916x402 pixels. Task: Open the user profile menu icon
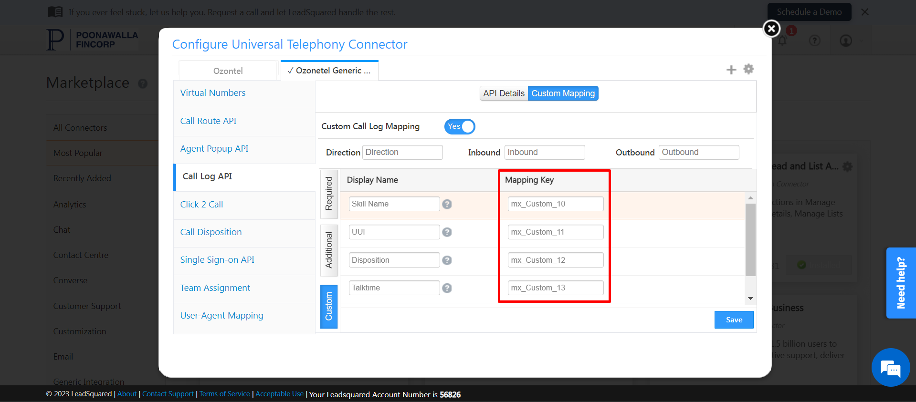(x=846, y=41)
